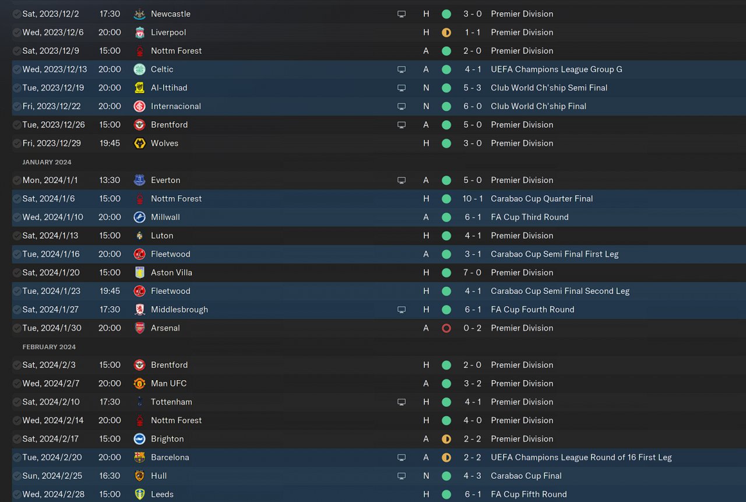Toggle the check mark beside the Tottenham fixture
The height and width of the screenshot is (502, 746).
[x=16, y=402]
